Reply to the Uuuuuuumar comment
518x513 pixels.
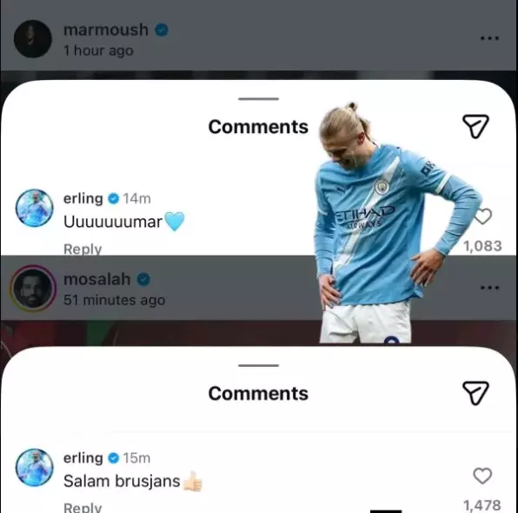coord(83,249)
